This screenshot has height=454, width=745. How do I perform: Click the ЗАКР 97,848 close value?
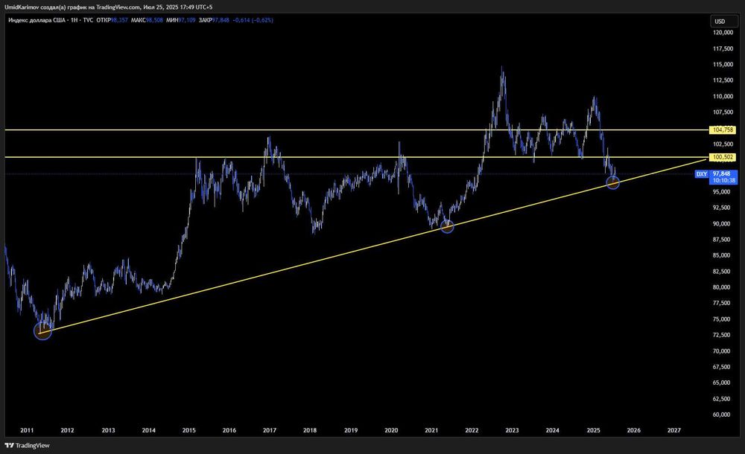[x=214, y=20]
